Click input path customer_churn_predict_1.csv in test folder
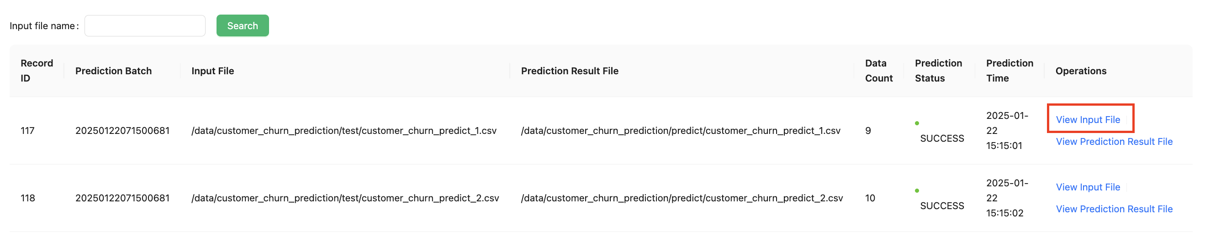Viewport: 1205px width, 246px height. [344, 131]
